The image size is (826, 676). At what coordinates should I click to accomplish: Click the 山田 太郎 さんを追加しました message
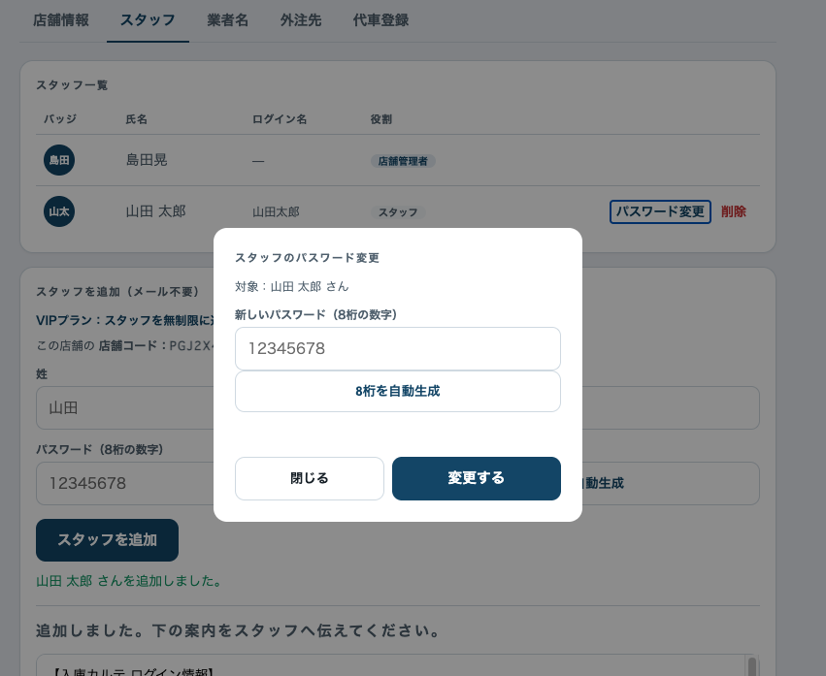tap(130, 581)
